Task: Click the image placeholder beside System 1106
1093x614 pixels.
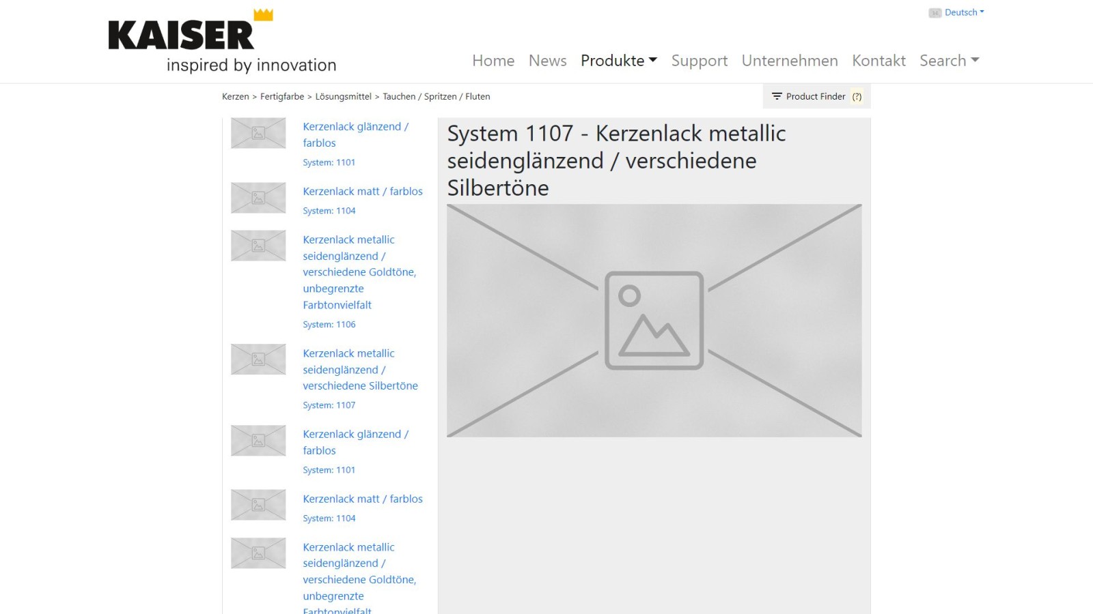Action: 258,246
